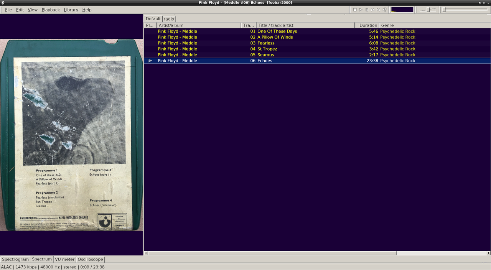This screenshot has width=491, height=270.
Task: Click the right arrow of horizontal scrollbar
Action: (x=488, y=253)
